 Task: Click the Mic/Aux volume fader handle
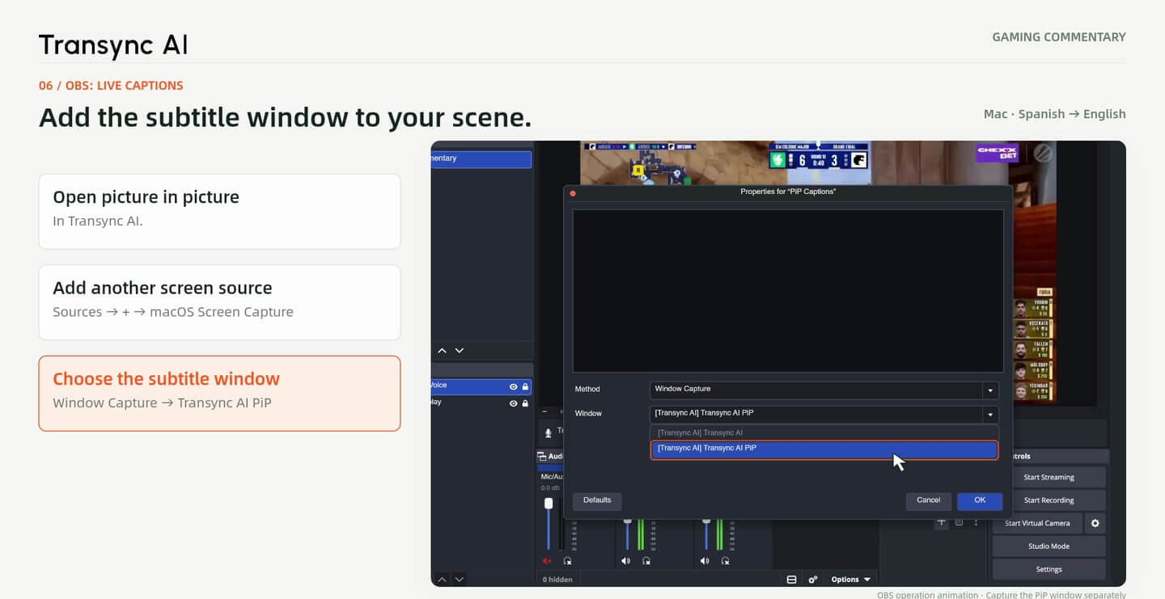click(549, 504)
